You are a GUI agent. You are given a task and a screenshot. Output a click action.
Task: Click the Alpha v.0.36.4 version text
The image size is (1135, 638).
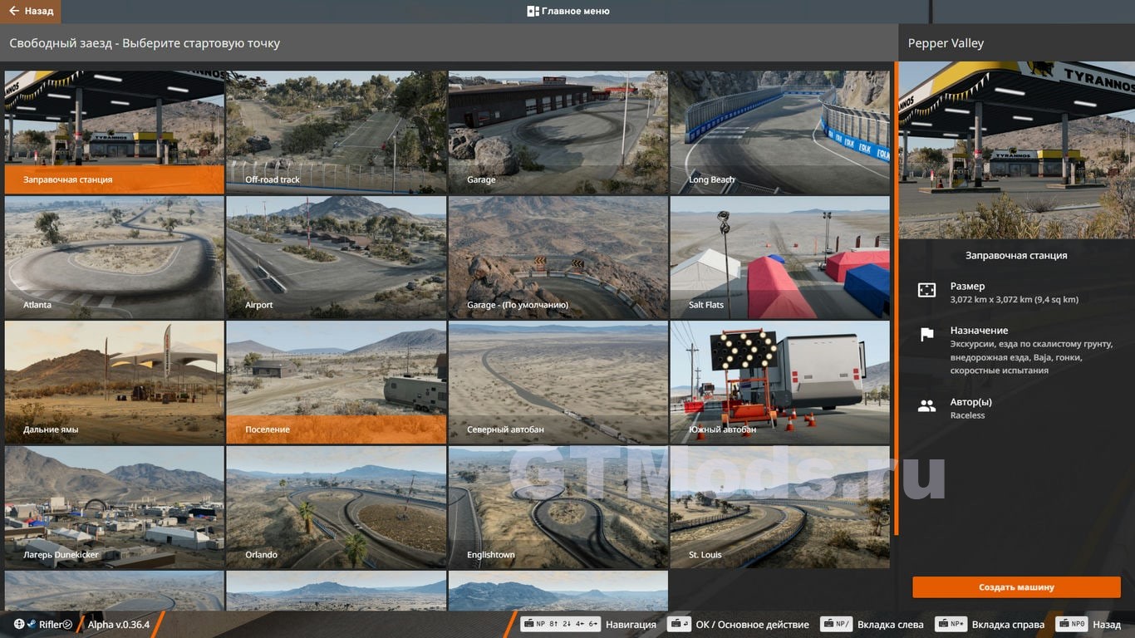pyautogui.click(x=119, y=624)
